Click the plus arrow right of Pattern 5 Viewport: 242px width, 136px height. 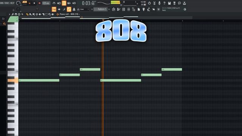(x=109, y=9)
